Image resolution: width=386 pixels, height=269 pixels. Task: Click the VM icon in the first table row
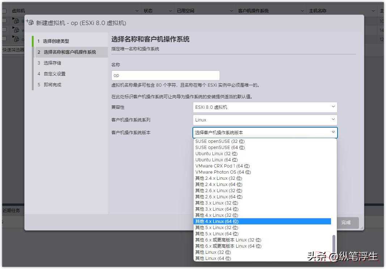[x=16, y=21]
